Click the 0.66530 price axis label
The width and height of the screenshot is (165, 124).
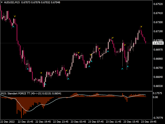(x=158, y=86)
